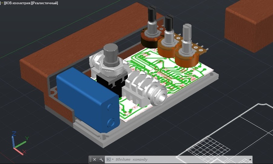
Task: Click the XYZ UCS axis icon
Action: click(19, 143)
